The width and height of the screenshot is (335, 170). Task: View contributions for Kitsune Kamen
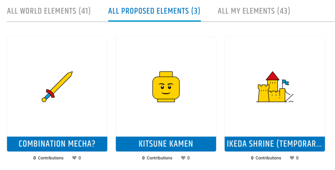click(x=157, y=158)
